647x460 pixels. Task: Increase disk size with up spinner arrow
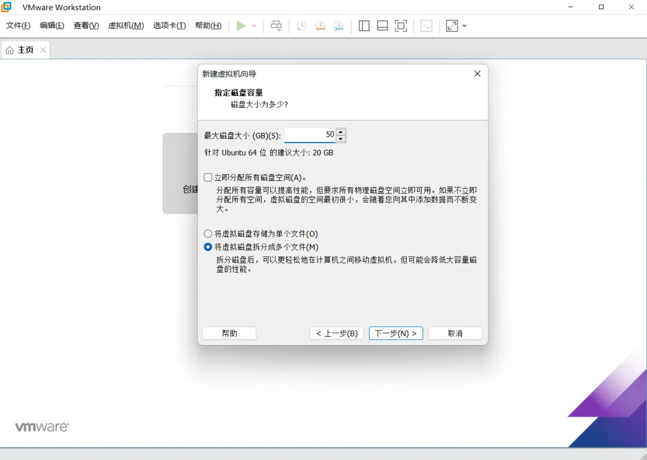341,132
